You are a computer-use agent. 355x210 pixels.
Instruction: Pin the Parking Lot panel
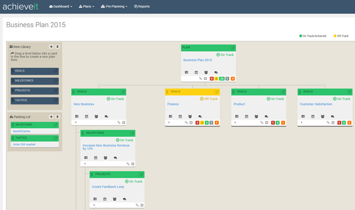57,117
